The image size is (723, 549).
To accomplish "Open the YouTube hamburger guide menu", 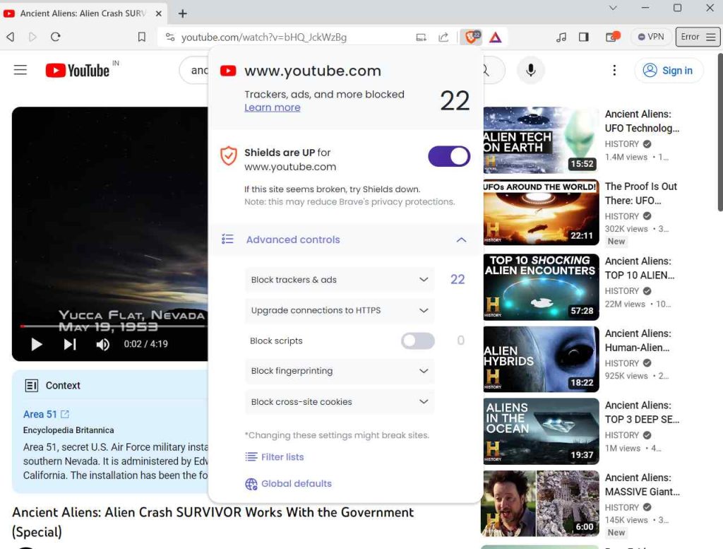I will (20, 70).
